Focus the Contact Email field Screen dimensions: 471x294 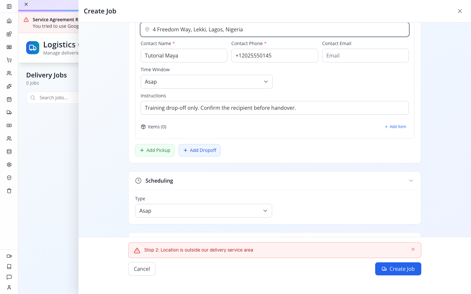[x=365, y=56]
